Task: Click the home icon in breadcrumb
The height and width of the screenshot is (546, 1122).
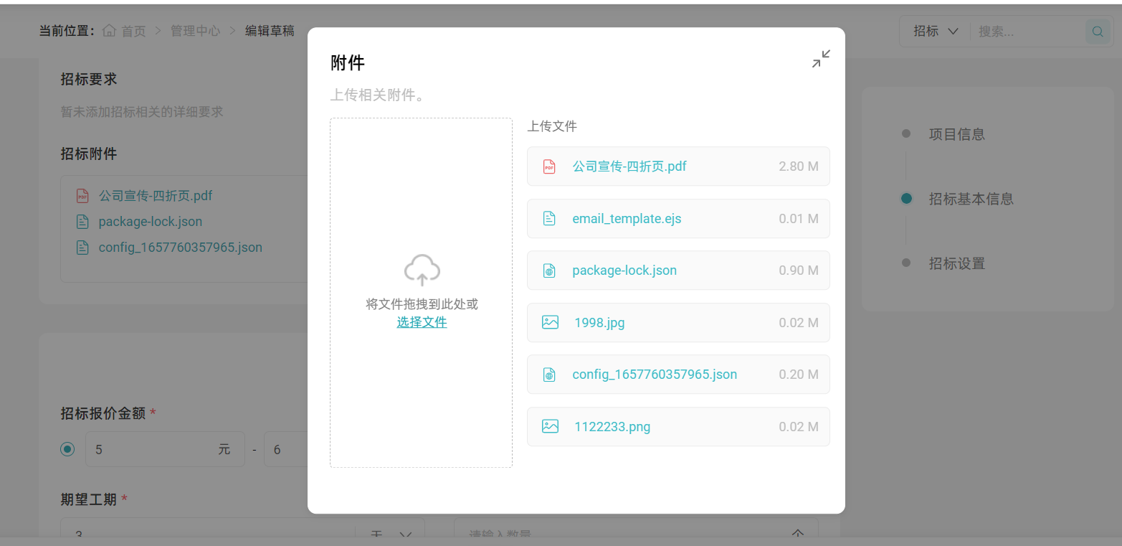Action: point(110,31)
